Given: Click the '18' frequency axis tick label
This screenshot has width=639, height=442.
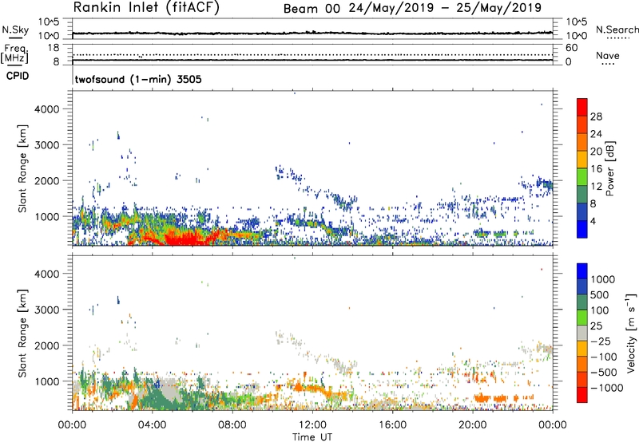Looking at the screenshot, I should click(x=53, y=48).
